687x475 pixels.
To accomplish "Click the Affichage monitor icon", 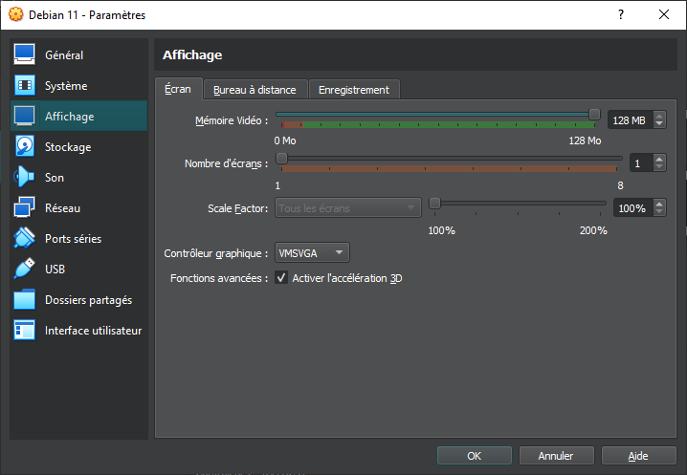I will 25,116.
